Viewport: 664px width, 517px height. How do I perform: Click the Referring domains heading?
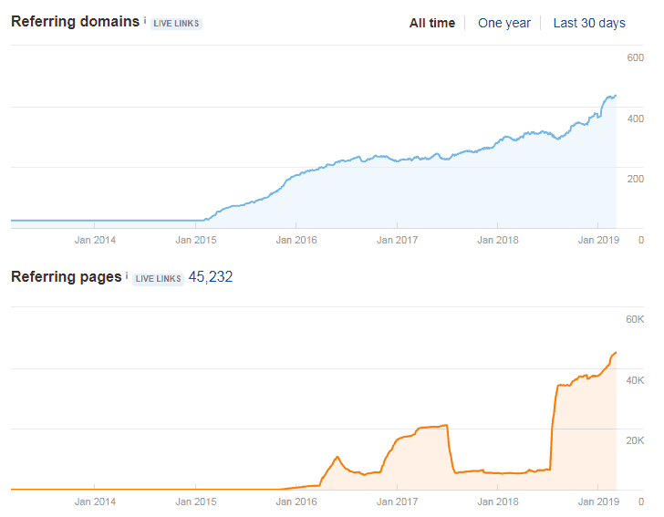tap(76, 21)
